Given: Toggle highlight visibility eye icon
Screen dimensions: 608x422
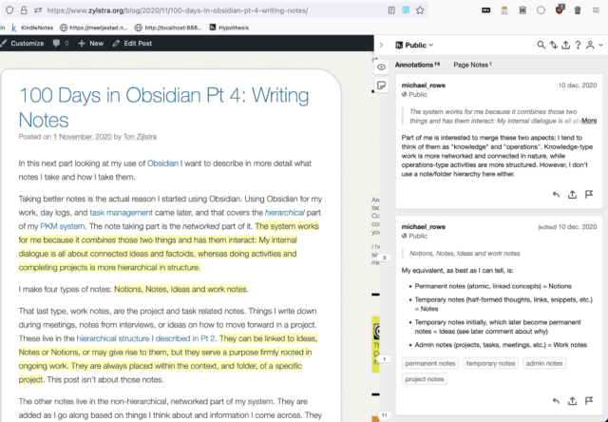Looking at the screenshot, I should click(x=382, y=67).
